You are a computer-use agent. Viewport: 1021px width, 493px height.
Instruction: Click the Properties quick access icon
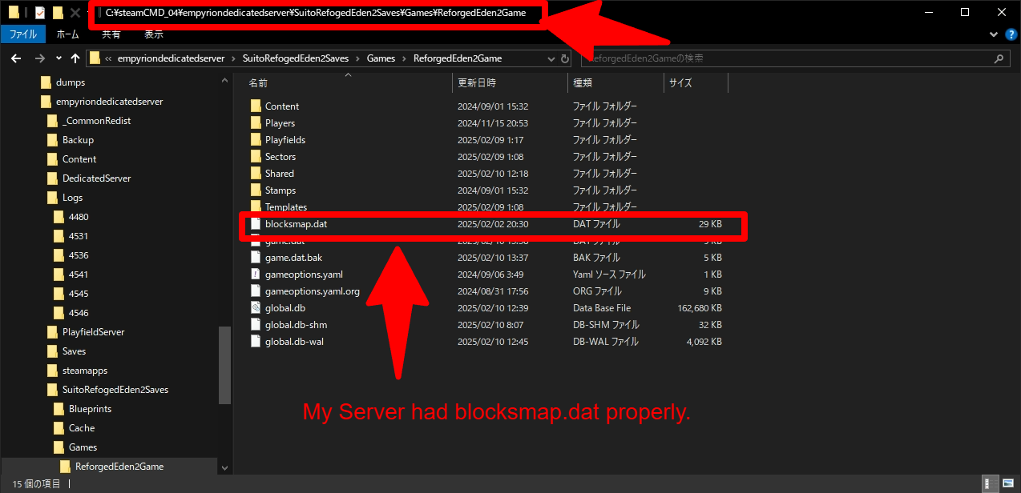click(x=39, y=13)
